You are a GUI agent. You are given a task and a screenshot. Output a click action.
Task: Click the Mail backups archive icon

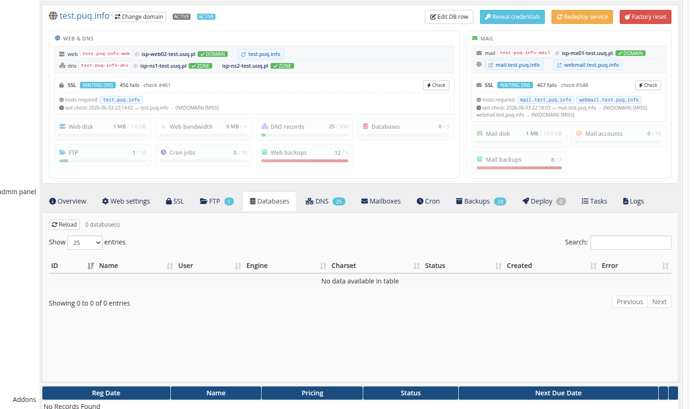point(479,159)
